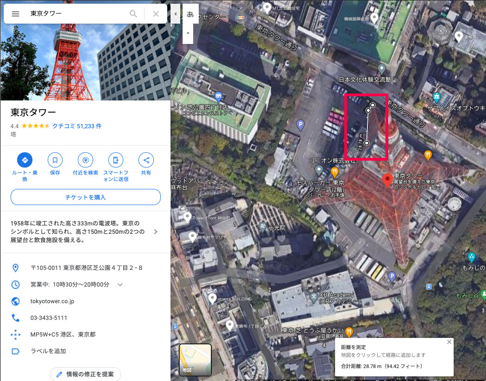This screenshot has width=486, height=381.
Task: Click address 〒105-0011 東京都港区芝公園 text
Action: pyautogui.click(x=87, y=268)
